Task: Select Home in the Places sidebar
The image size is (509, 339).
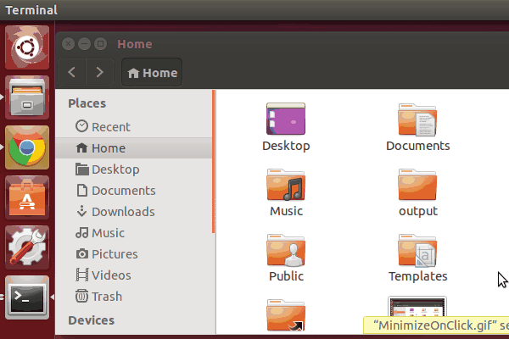Action: 134,148
